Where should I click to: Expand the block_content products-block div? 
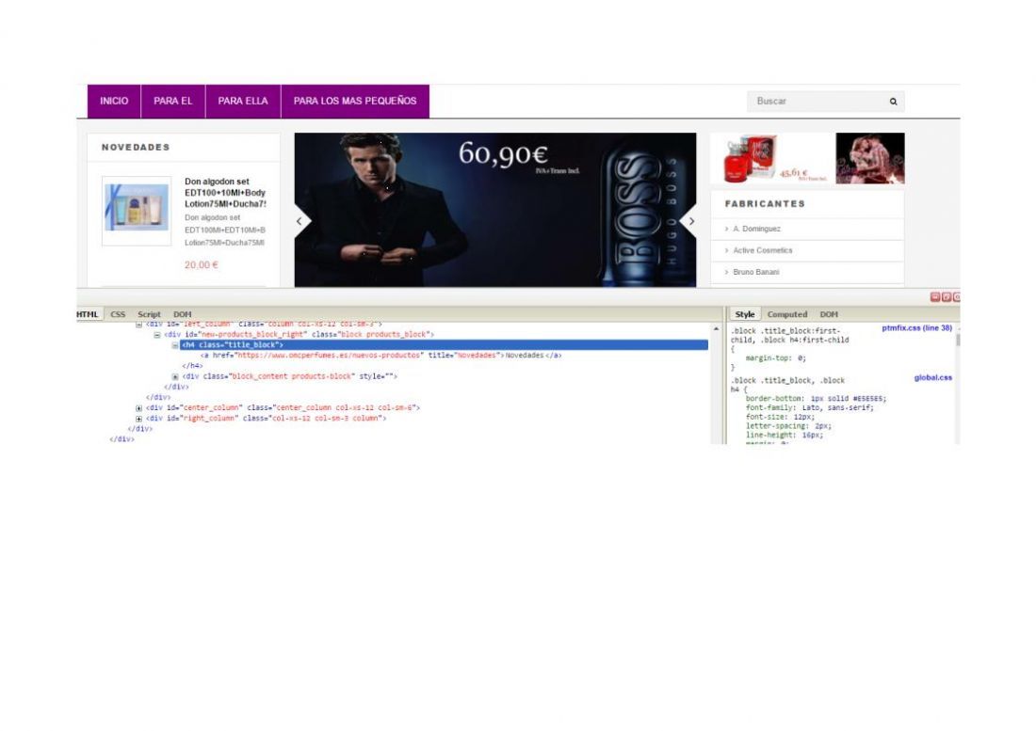click(175, 376)
